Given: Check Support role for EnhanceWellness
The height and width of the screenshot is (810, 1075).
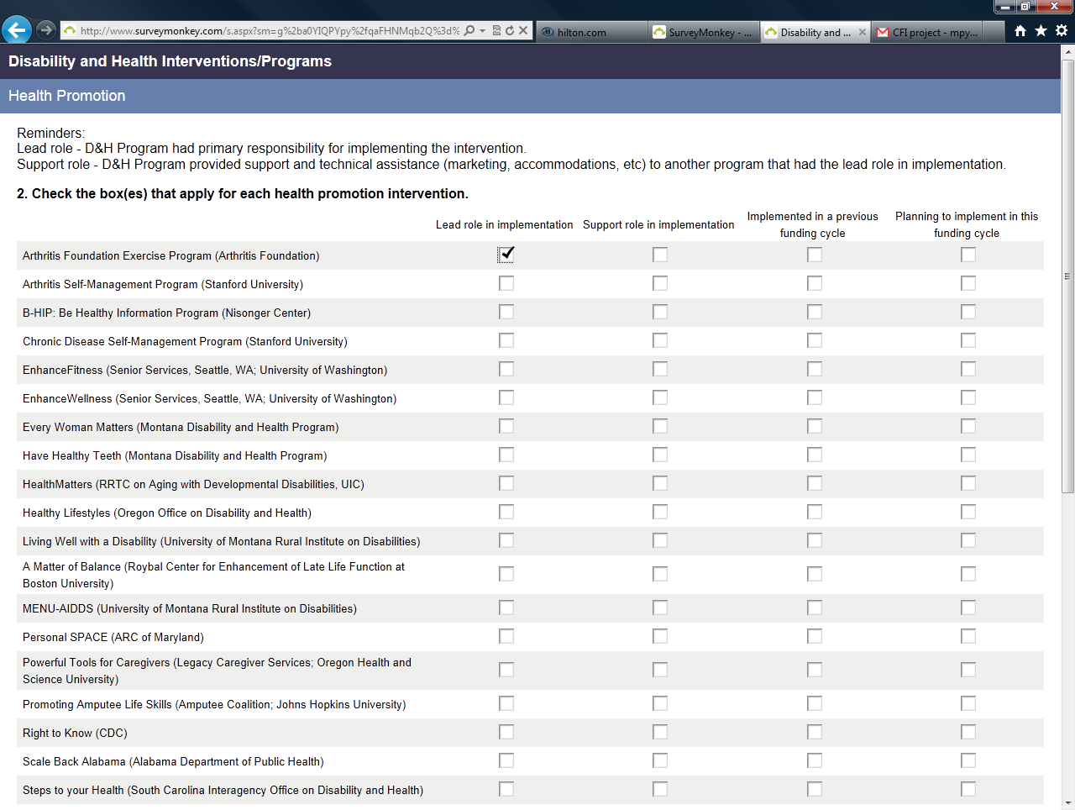Looking at the screenshot, I should coord(660,397).
